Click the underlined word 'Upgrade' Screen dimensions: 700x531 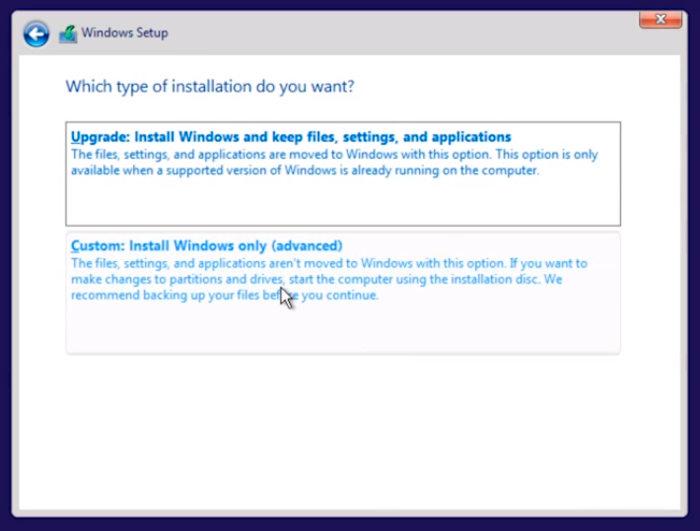(x=98, y=137)
